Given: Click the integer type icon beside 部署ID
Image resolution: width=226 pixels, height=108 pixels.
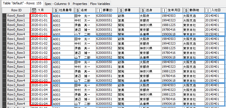Looking at the screenshot, I should point(99,10).
